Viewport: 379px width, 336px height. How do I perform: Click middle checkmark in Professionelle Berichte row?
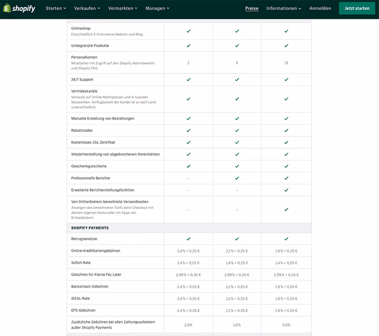click(237, 178)
